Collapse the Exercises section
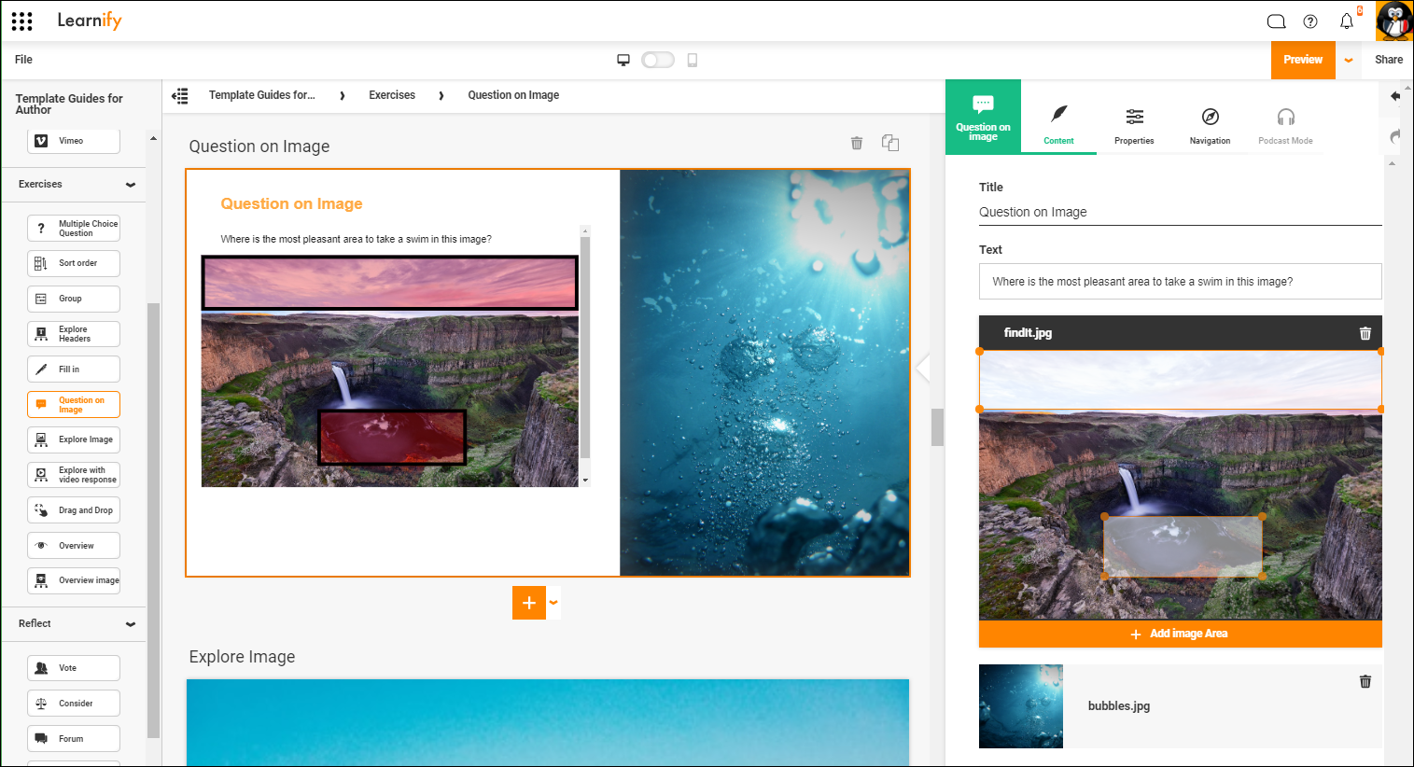Viewport: 1414px width, 767px height. 131,185
